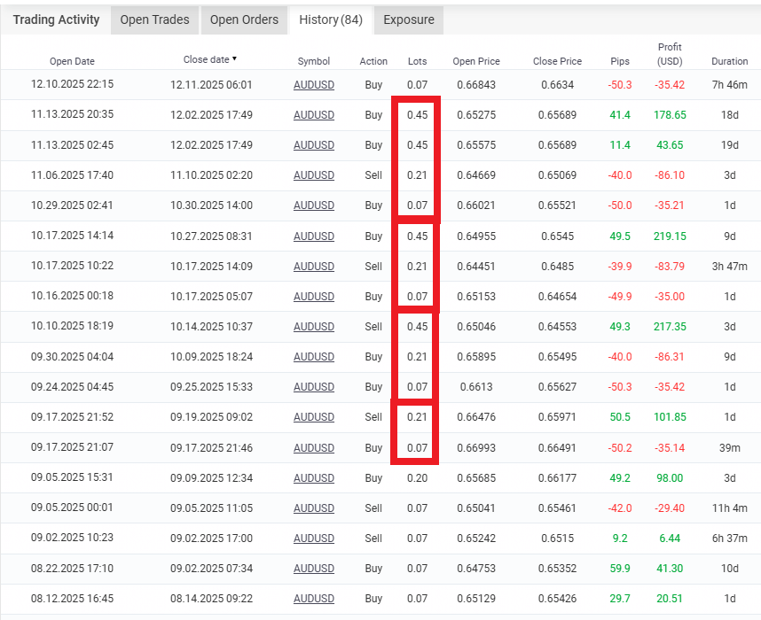Click the History (84) tab
The height and width of the screenshot is (620, 761).
pyautogui.click(x=330, y=19)
